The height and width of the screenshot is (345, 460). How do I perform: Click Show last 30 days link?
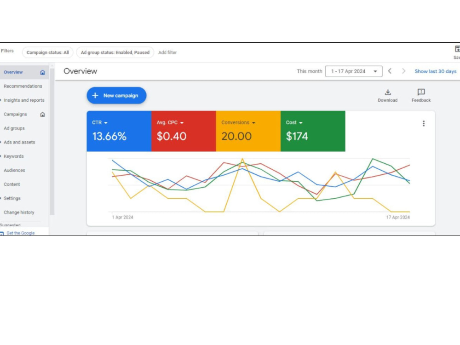(435, 71)
